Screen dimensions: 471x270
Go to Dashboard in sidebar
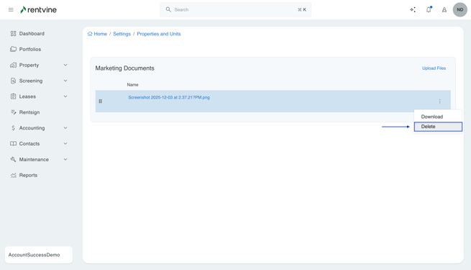point(32,33)
